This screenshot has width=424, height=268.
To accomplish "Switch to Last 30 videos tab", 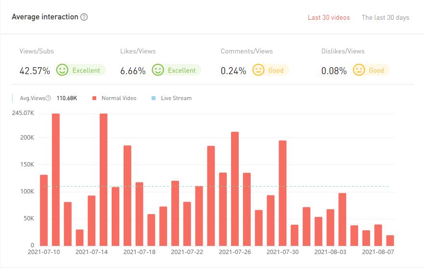I will click(x=329, y=18).
